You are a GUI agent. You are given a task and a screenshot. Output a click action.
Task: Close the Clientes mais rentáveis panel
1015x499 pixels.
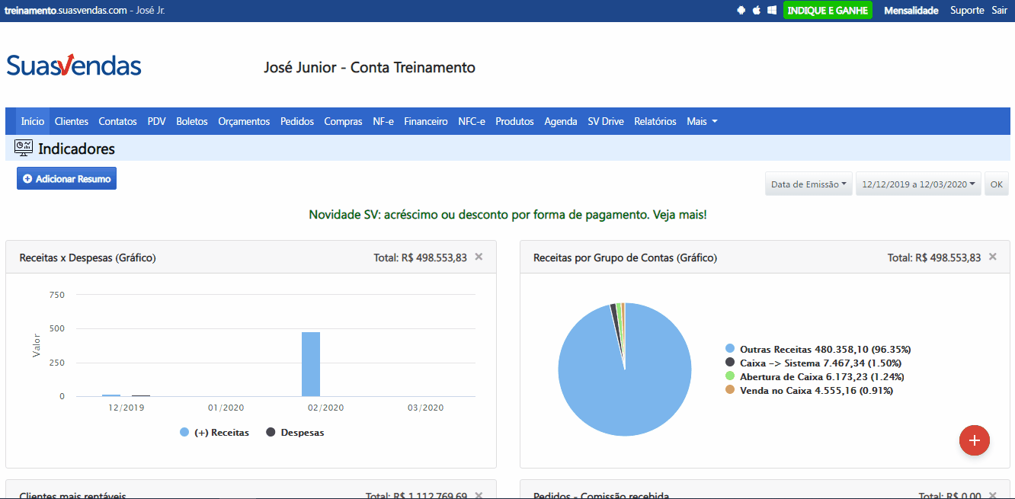[x=479, y=495]
